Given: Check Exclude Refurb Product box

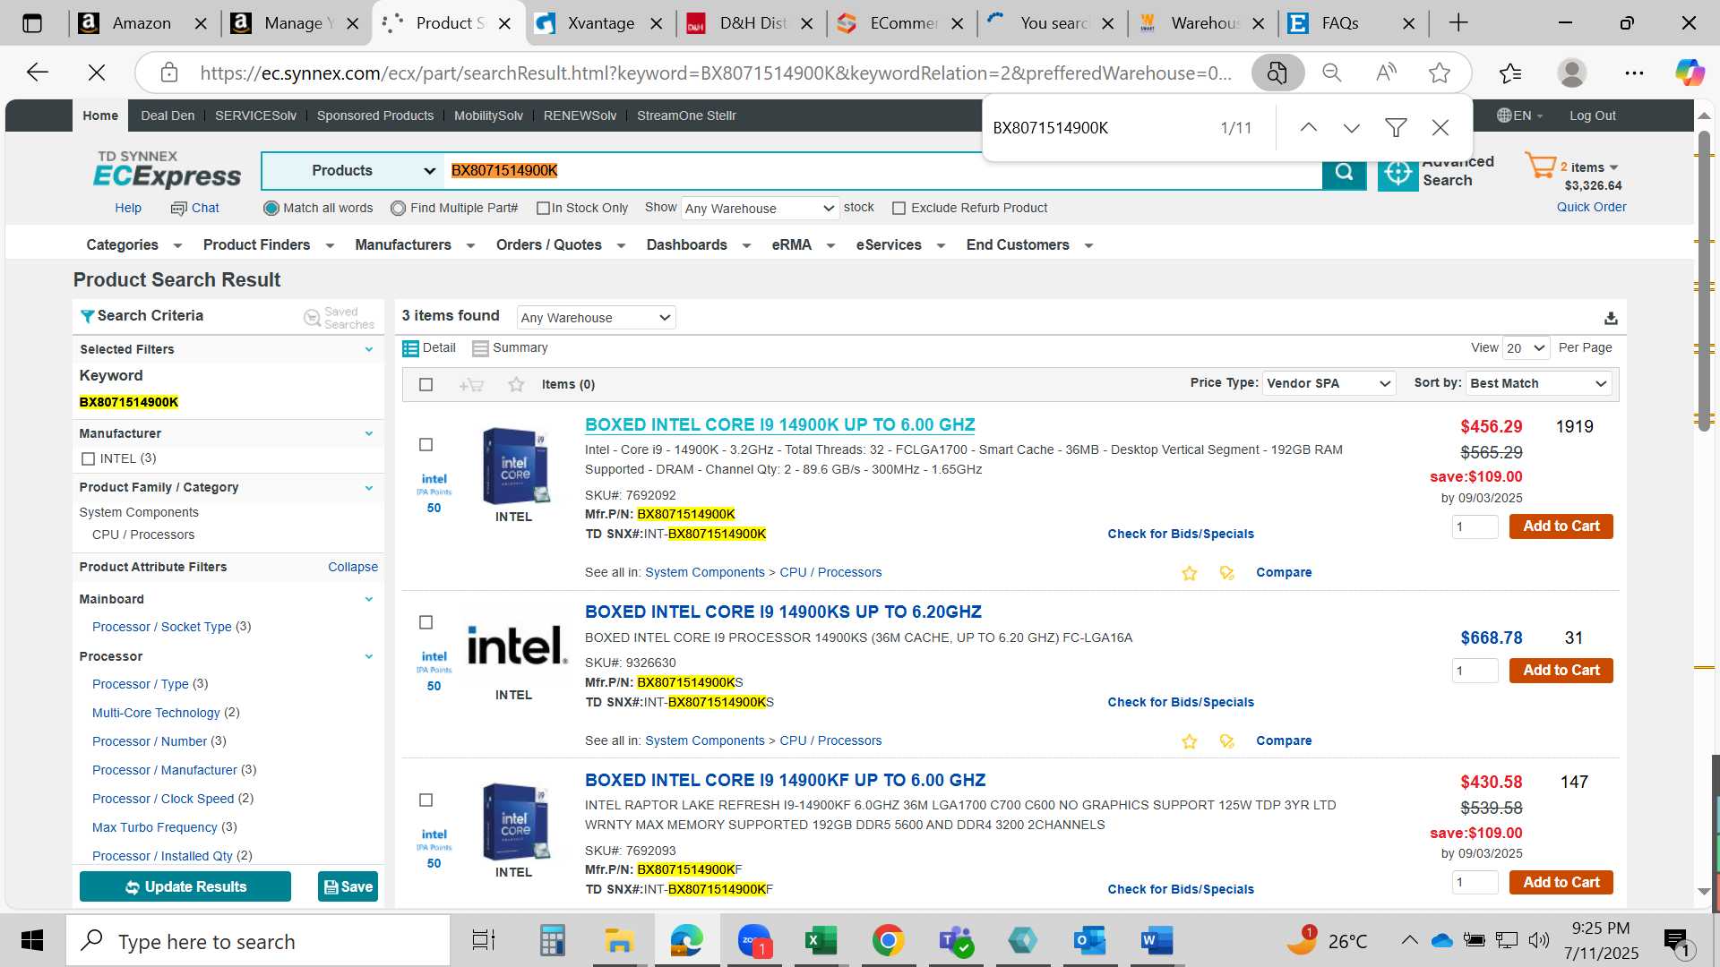Looking at the screenshot, I should click(899, 209).
